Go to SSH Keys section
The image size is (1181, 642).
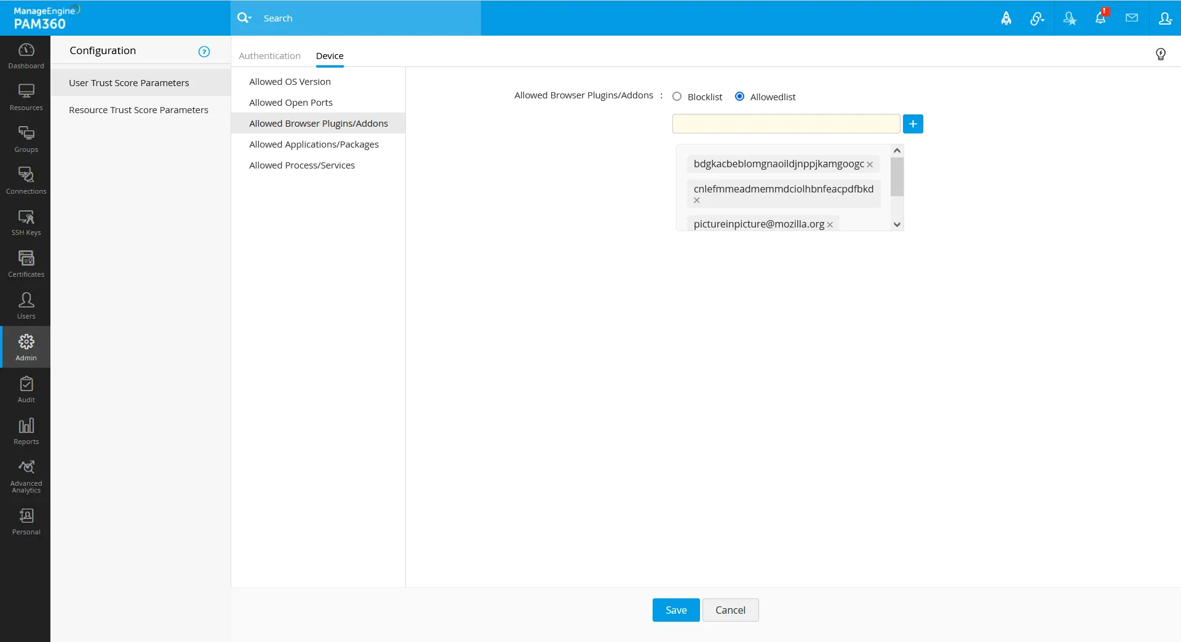pyautogui.click(x=26, y=223)
